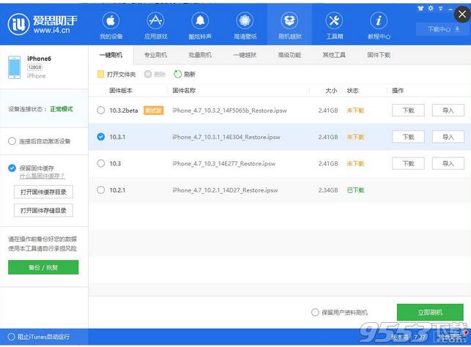Click 已下载 status of 10.2.1

[355, 190]
